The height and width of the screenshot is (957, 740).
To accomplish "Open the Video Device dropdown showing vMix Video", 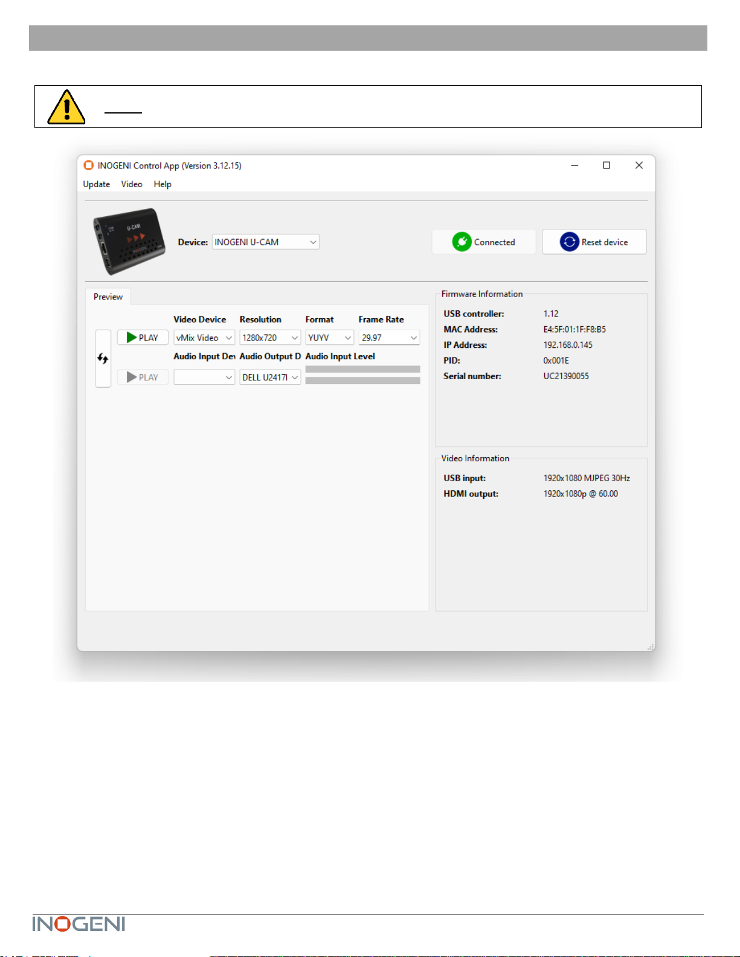I will coord(204,338).
